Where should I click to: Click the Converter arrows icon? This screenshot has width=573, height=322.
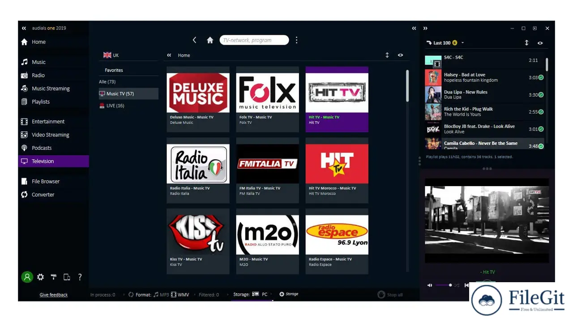tap(24, 195)
